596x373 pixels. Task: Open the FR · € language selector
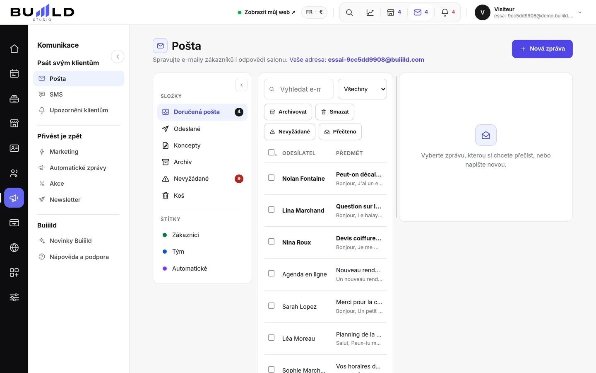tap(314, 12)
